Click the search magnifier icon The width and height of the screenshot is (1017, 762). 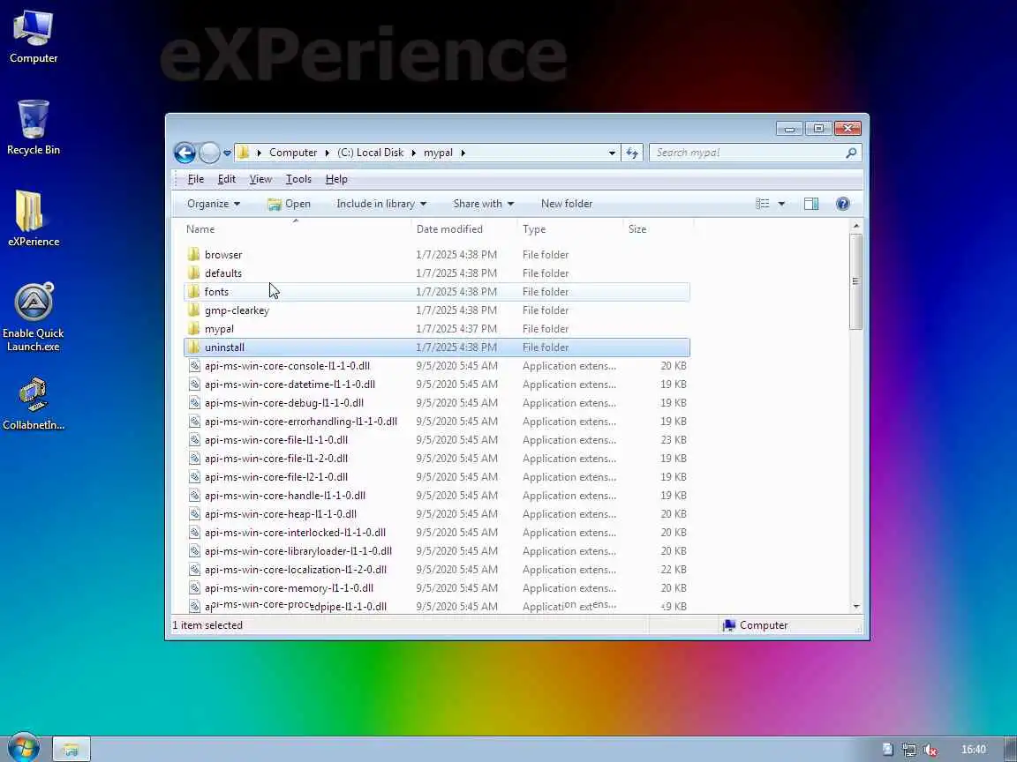click(x=851, y=153)
